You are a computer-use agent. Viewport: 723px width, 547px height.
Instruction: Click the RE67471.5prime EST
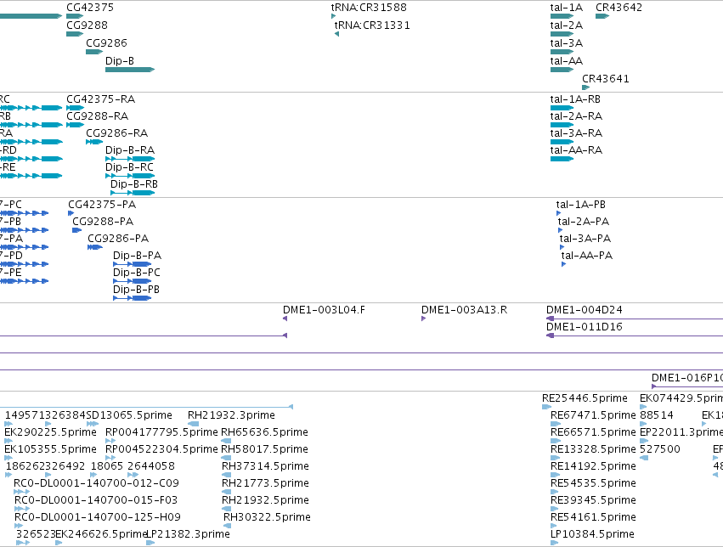point(556,424)
